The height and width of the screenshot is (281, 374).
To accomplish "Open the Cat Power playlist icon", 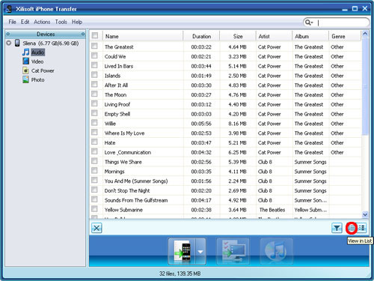I will (26, 70).
